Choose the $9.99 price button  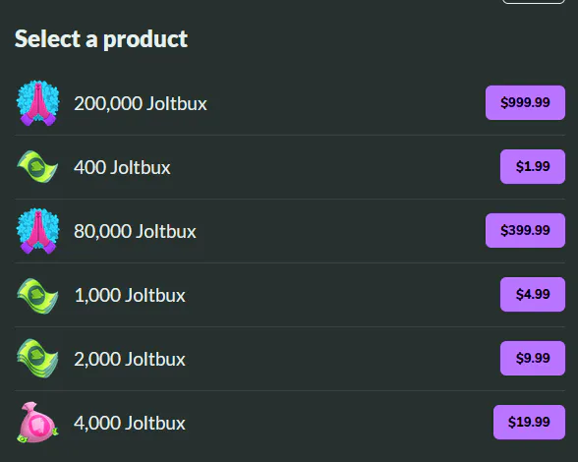tap(533, 358)
